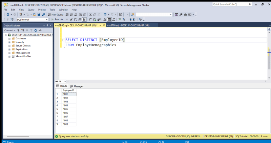Click the Display Estimated Execution Plan icon

pyautogui.click(x=76, y=20)
